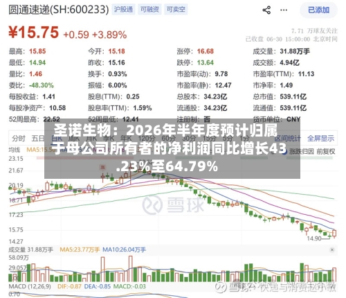Click the 振幅 value 6.00%
Screen dimensions: 346x298
(118, 85)
